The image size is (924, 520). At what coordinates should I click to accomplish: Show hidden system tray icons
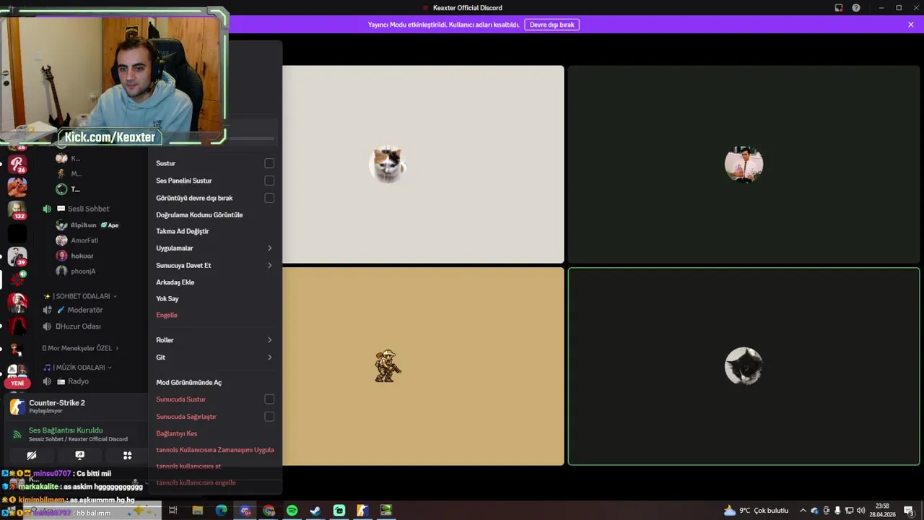803,511
